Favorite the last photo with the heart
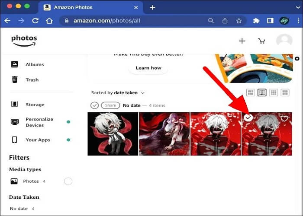 [x=284, y=118]
